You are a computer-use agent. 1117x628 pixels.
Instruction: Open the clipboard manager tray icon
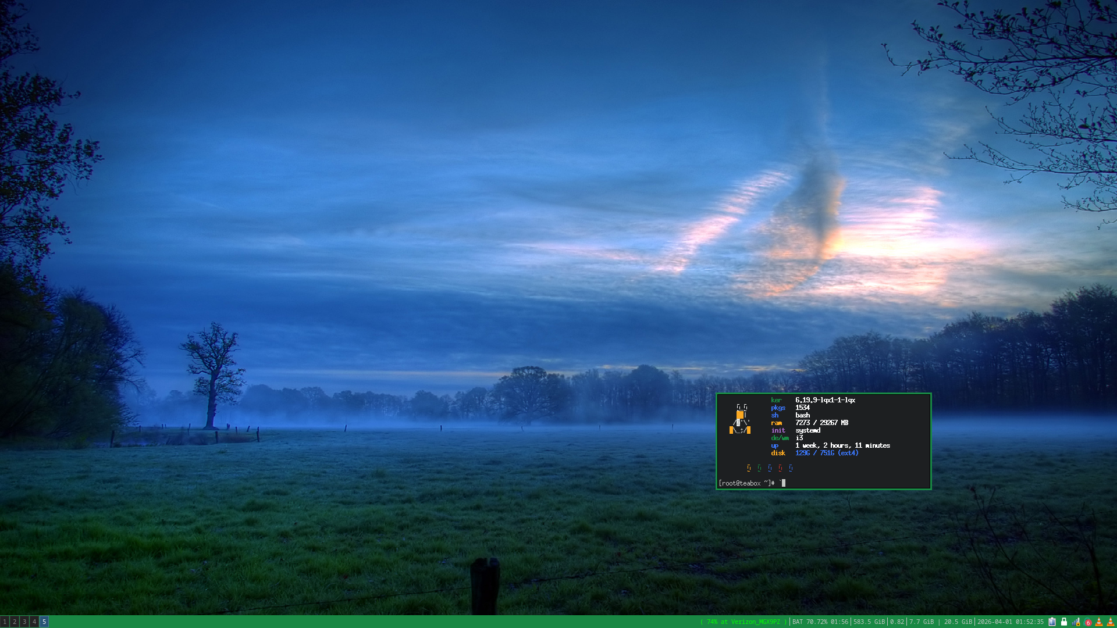pos(1052,622)
